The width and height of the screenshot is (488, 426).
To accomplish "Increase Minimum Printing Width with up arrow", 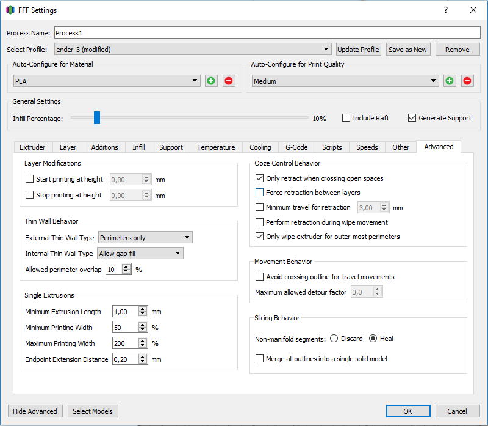I will (x=143, y=325).
